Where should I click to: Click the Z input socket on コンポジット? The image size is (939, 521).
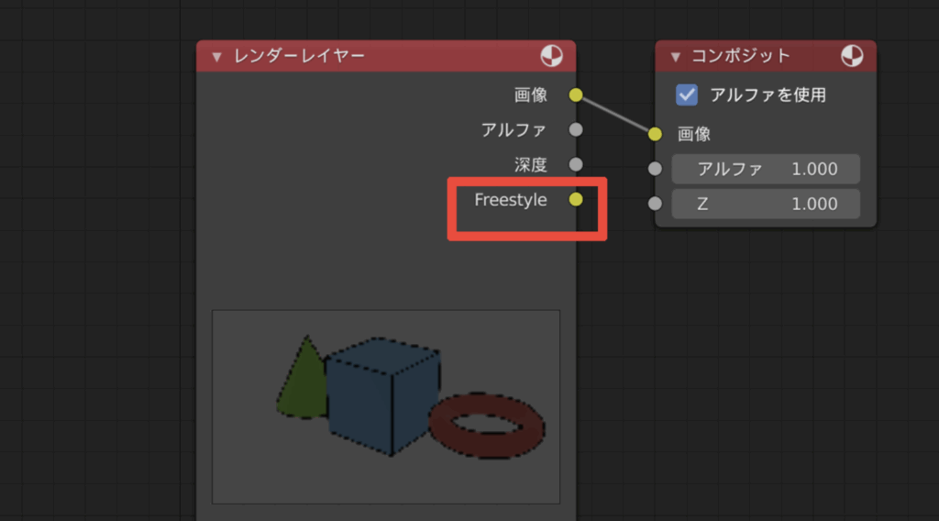coord(655,204)
